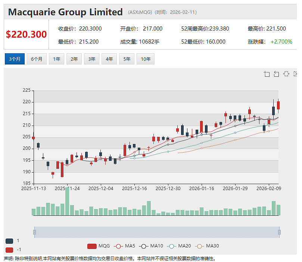Toggle the MA10 line in legend
The image size is (302, 262).
(151, 246)
